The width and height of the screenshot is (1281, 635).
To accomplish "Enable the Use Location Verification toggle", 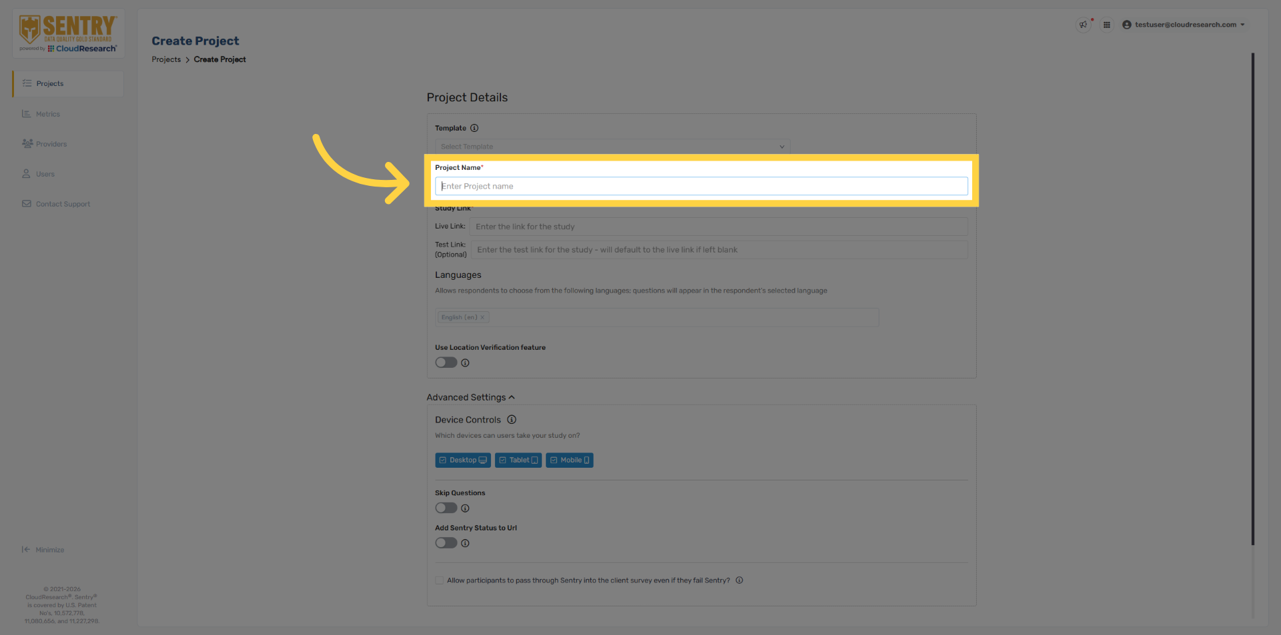I will click(446, 362).
